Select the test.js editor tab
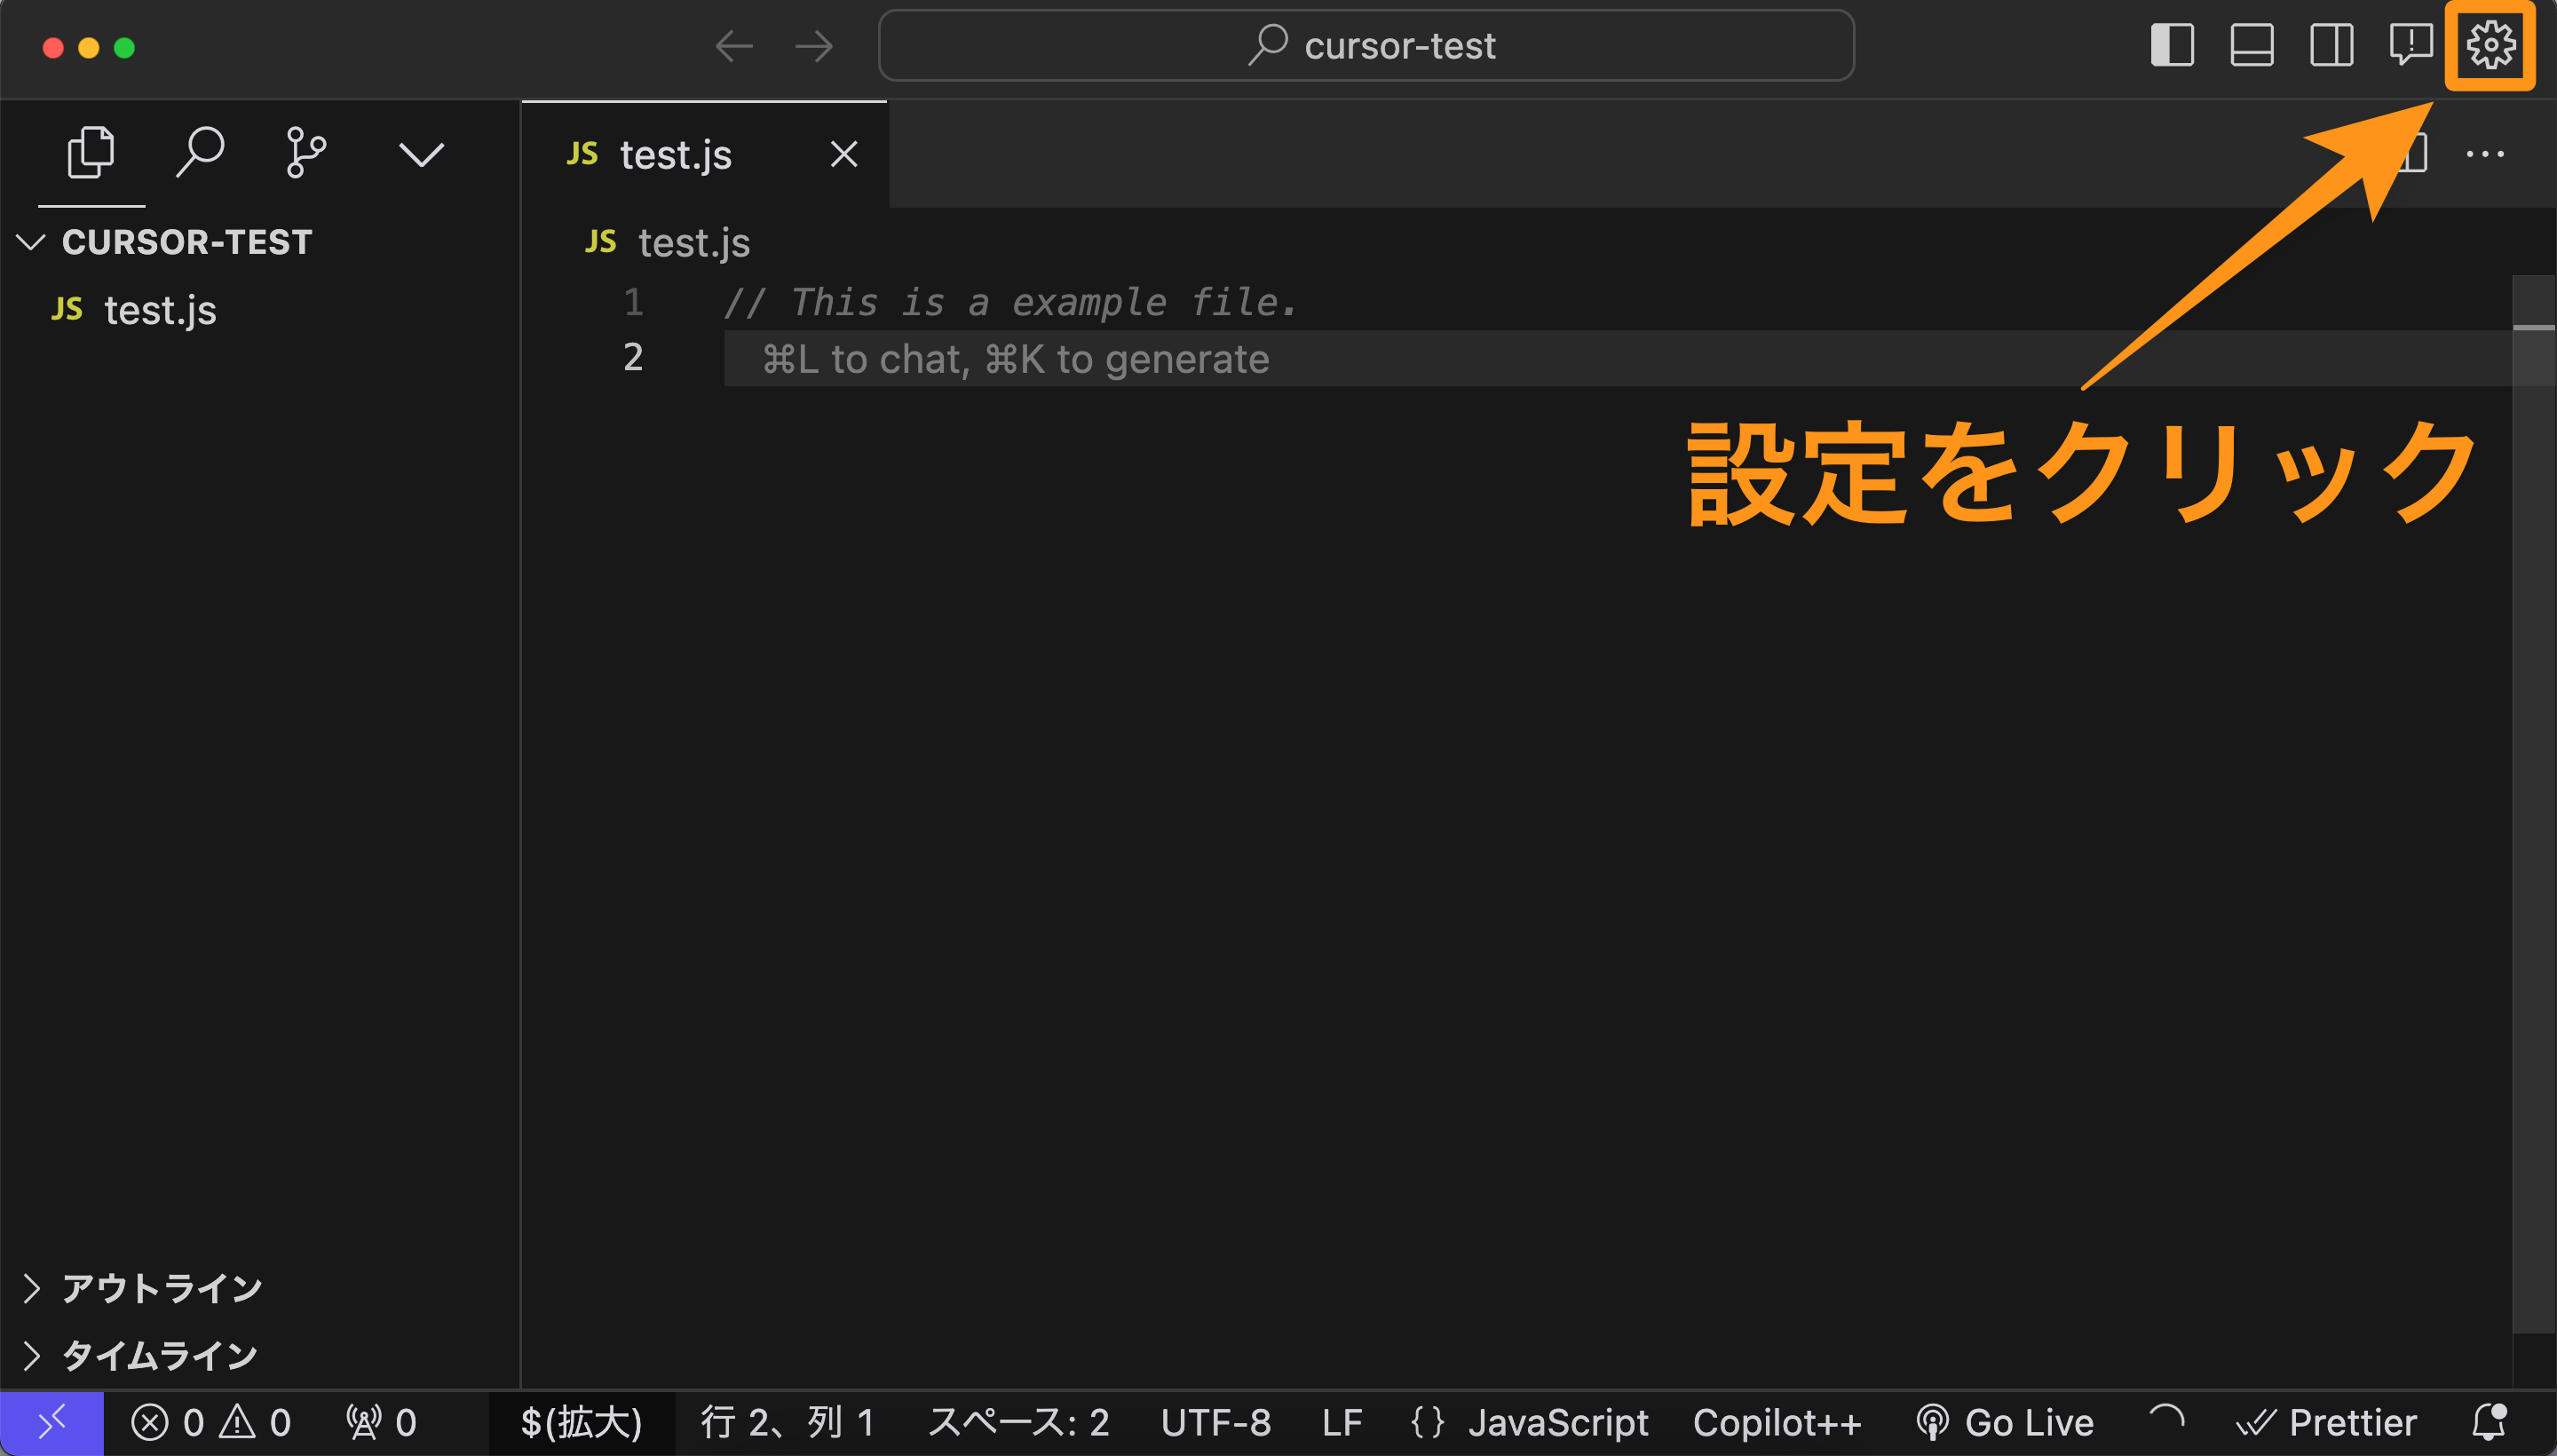 675,154
